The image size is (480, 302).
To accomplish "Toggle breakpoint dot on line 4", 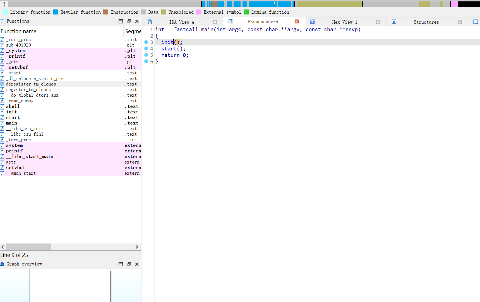I will (146, 48).
